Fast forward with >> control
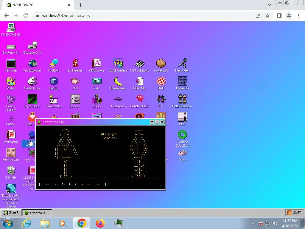 click(88, 184)
